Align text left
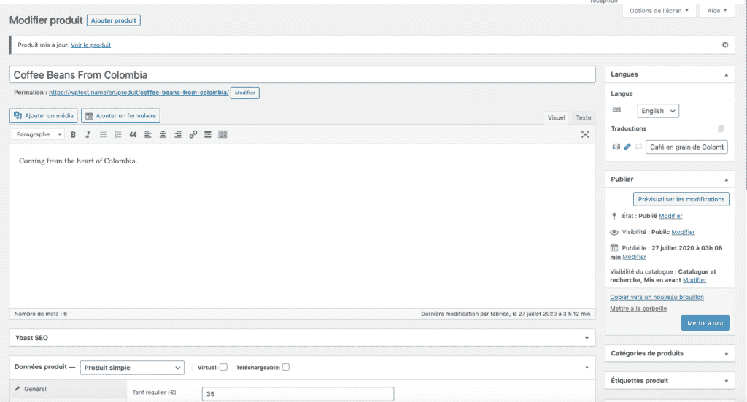747x402 pixels. coord(147,135)
